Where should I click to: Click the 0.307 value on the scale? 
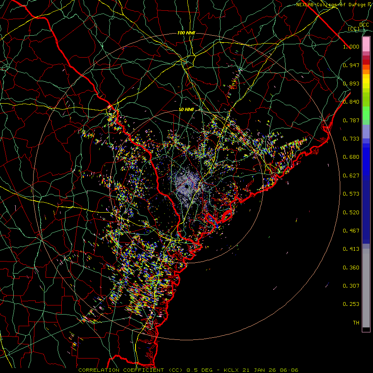351,286
